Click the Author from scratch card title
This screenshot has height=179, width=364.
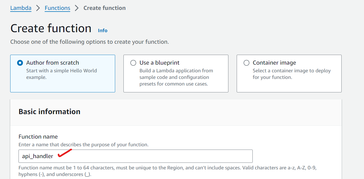click(52, 63)
